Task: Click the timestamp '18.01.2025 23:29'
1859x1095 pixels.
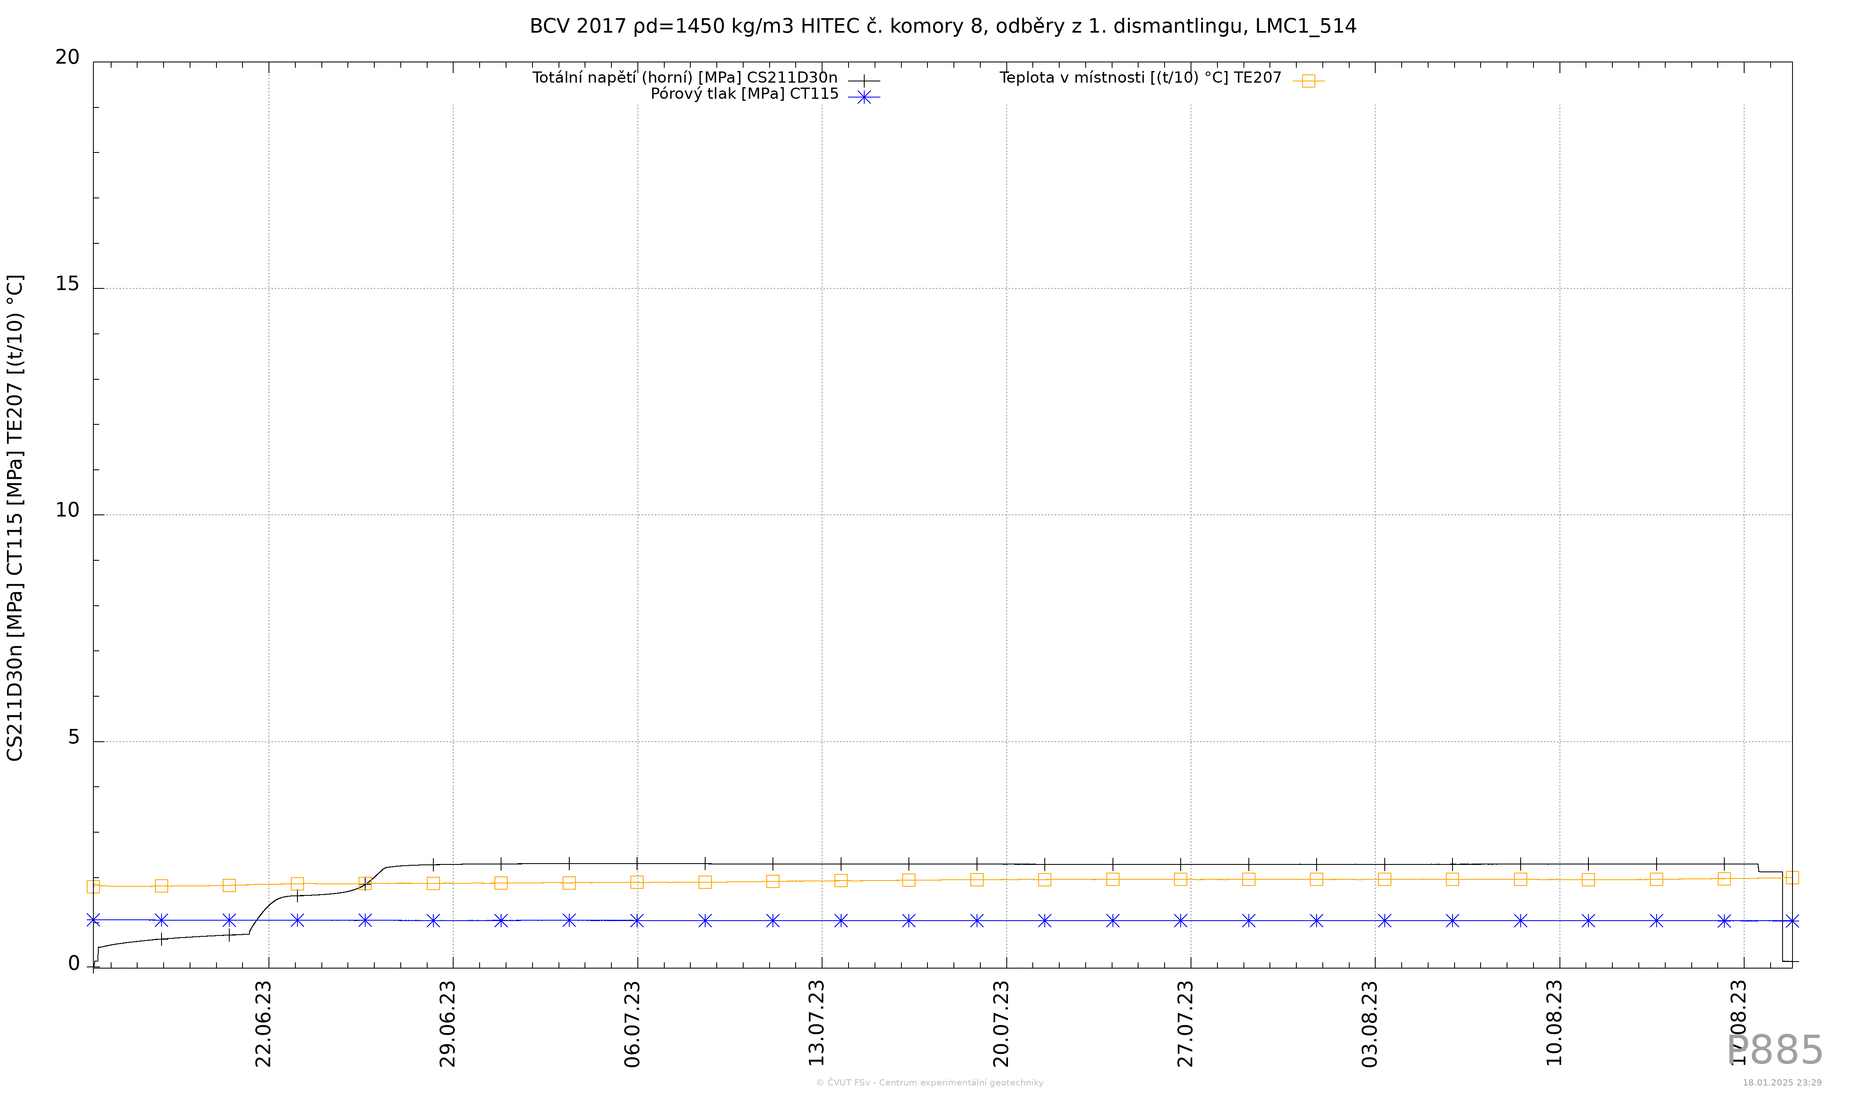Action: [x=1782, y=1083]
